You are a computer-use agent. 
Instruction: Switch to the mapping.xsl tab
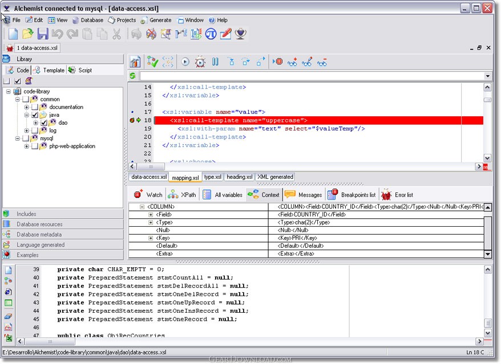coord(185,177)
